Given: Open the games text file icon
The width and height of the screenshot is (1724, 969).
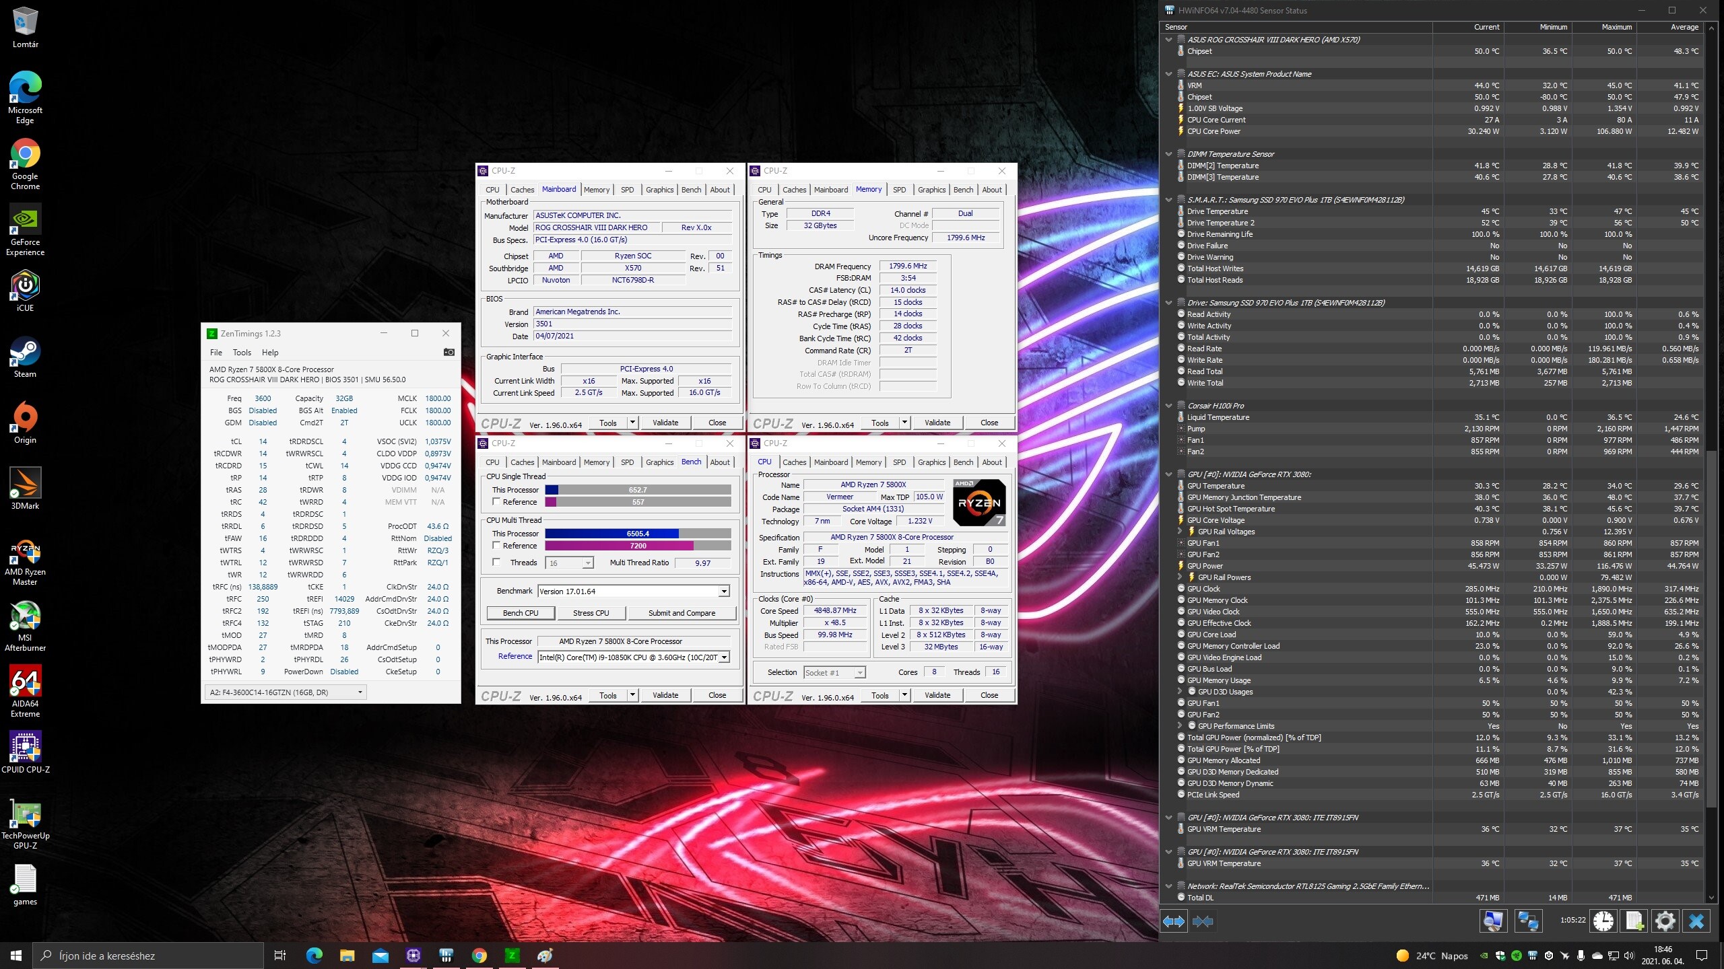Looking at the screenshot, I should (x=25, y=884).
